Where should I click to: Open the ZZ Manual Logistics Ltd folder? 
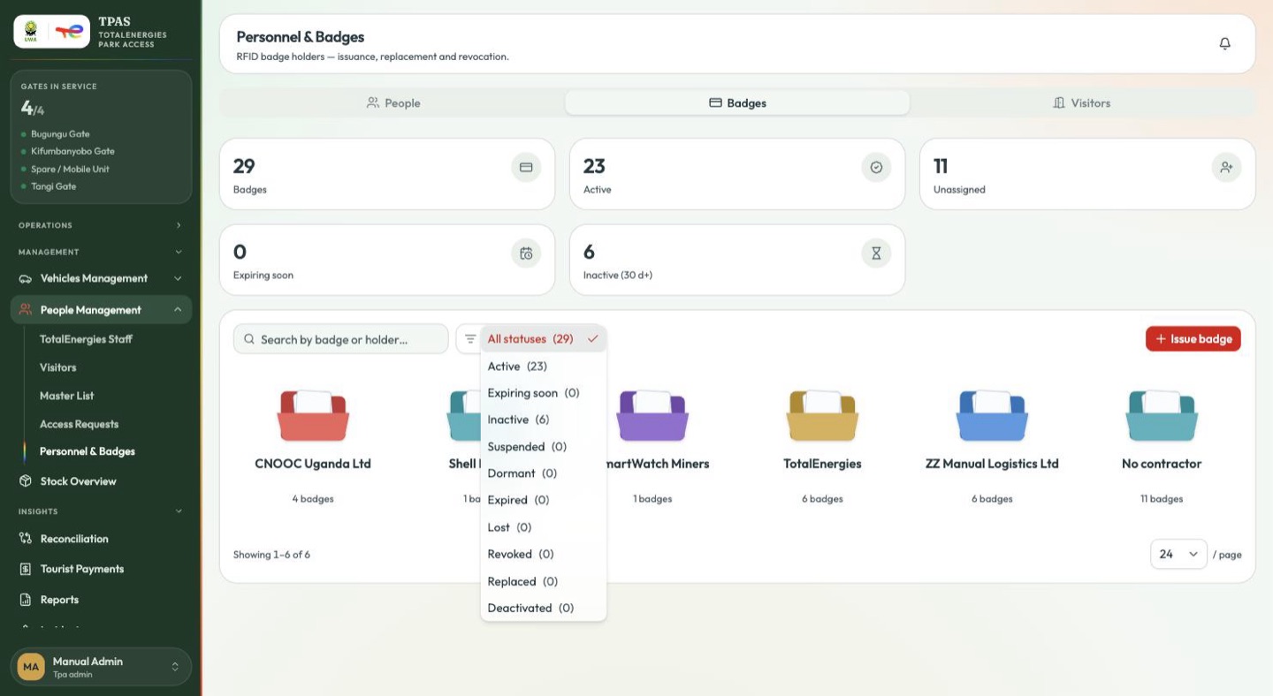click(992, 448)
